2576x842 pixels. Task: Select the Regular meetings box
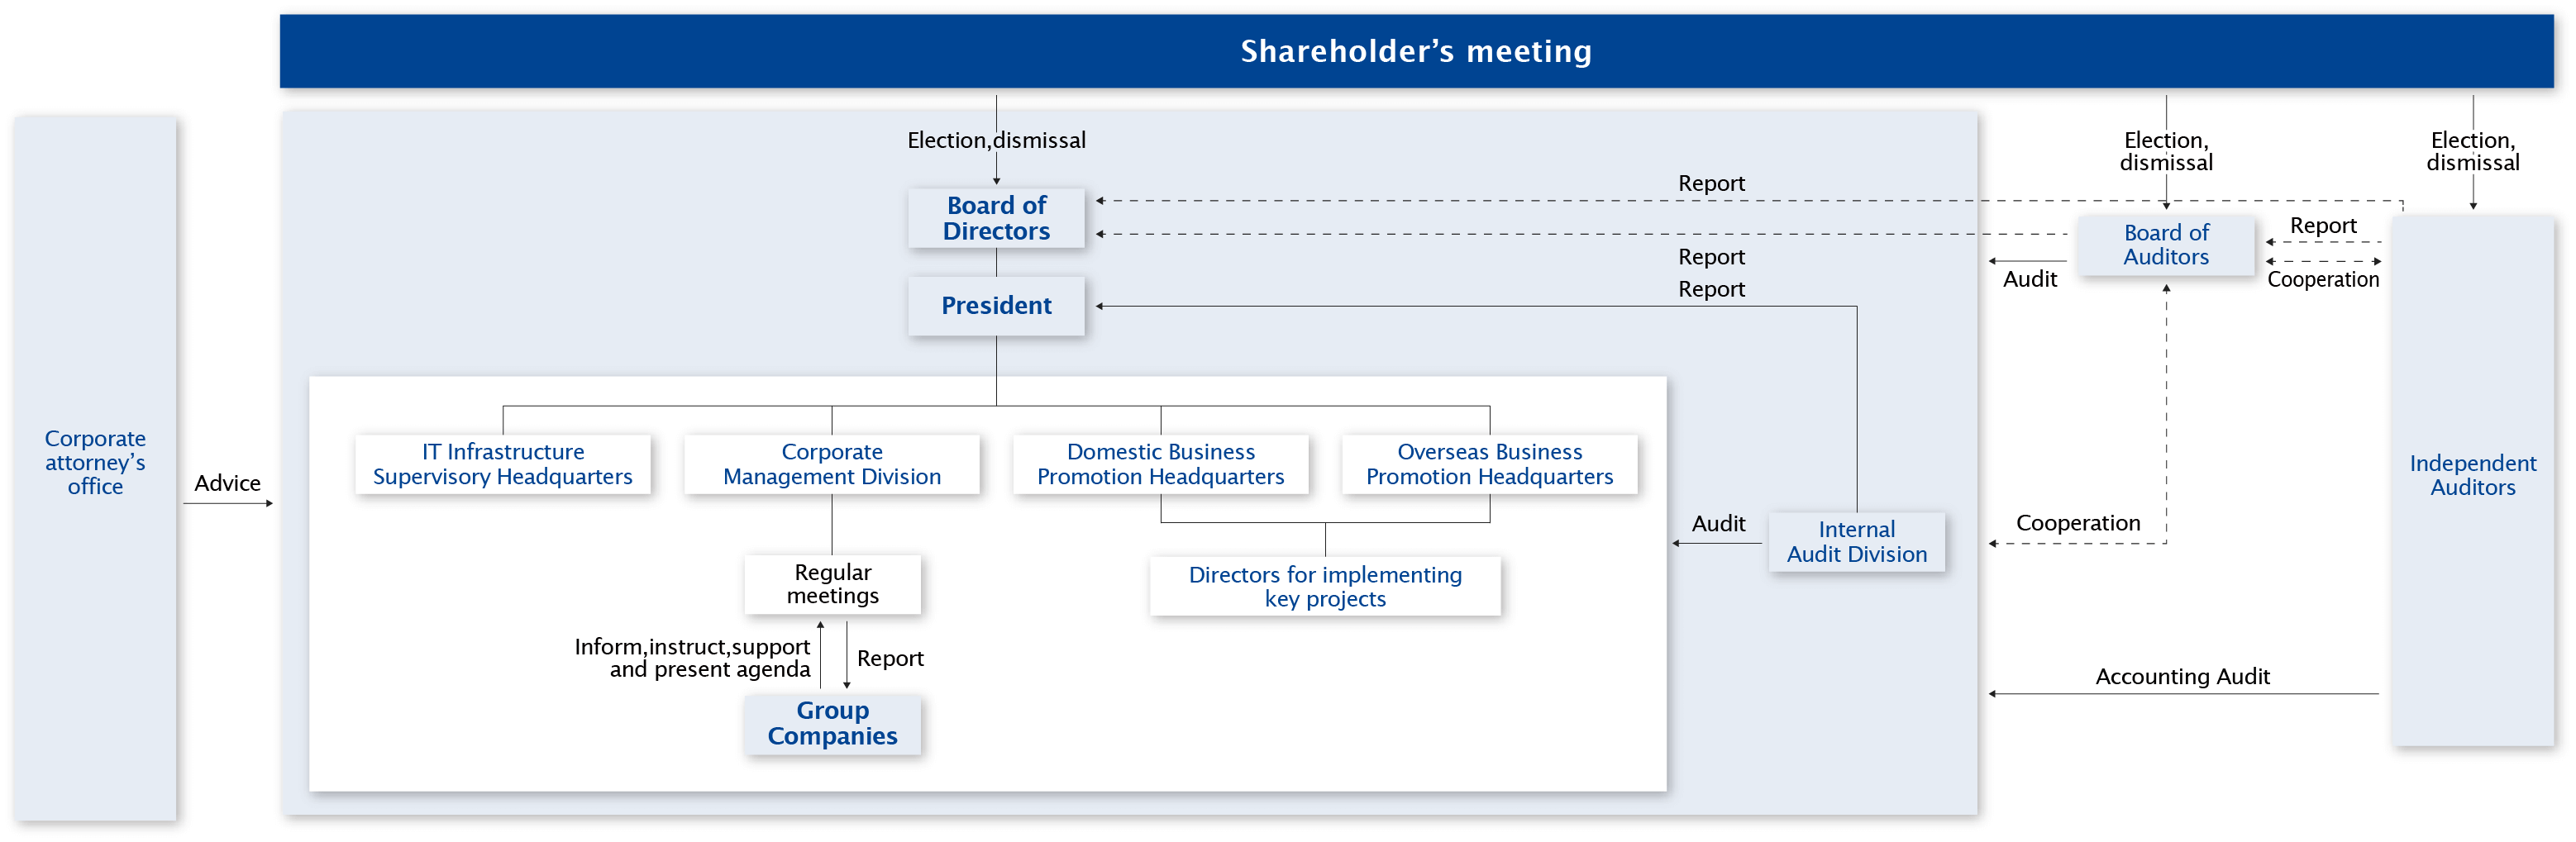tap(833, 584)
